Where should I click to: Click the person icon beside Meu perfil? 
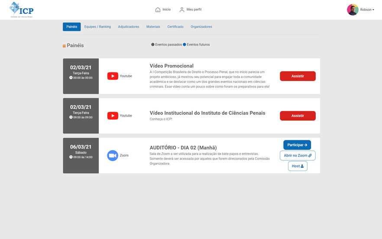coord(182,10)
